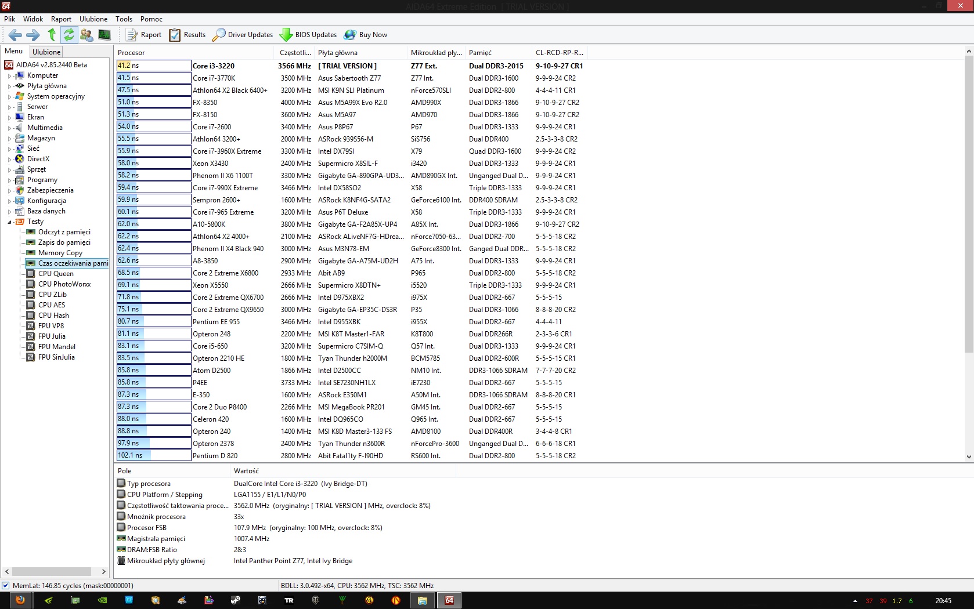
Task: Select the CPU ZLib benchmark
Action: tap(52, 295)
